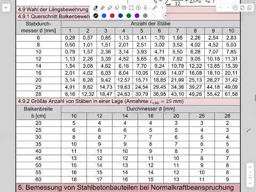This screenshot has width=256, height=192.
Task: Click cell 0,28 in row 6
Action: pos(70,38)
